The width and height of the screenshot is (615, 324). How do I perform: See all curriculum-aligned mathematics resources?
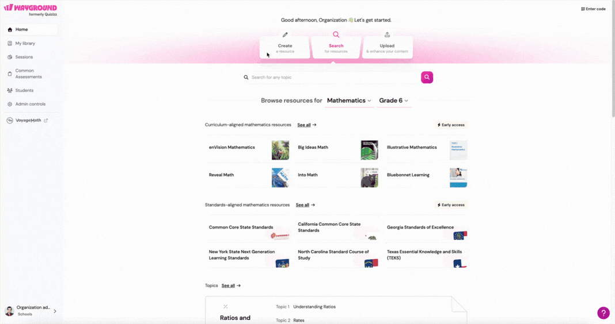pos(307,125)
